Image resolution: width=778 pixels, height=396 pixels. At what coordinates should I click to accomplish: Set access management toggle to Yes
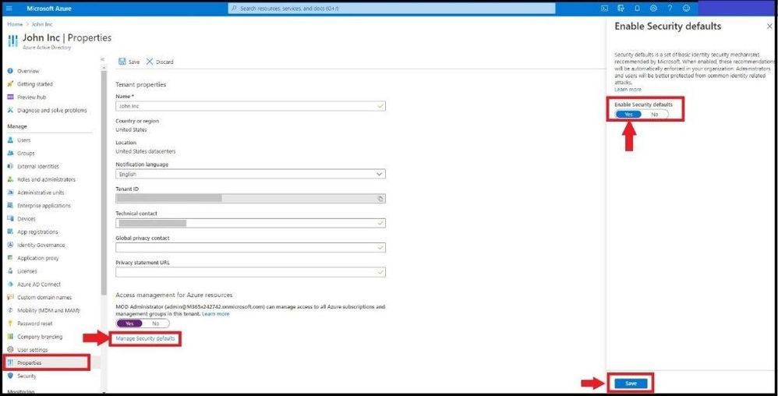tap(129, 324)
